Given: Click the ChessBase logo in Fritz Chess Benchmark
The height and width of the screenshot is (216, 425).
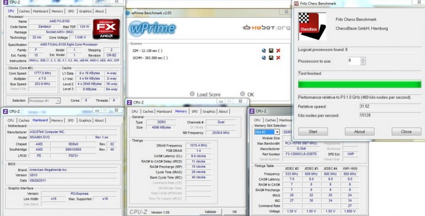Looking at the screenshot, I should (x=312, y=26).
